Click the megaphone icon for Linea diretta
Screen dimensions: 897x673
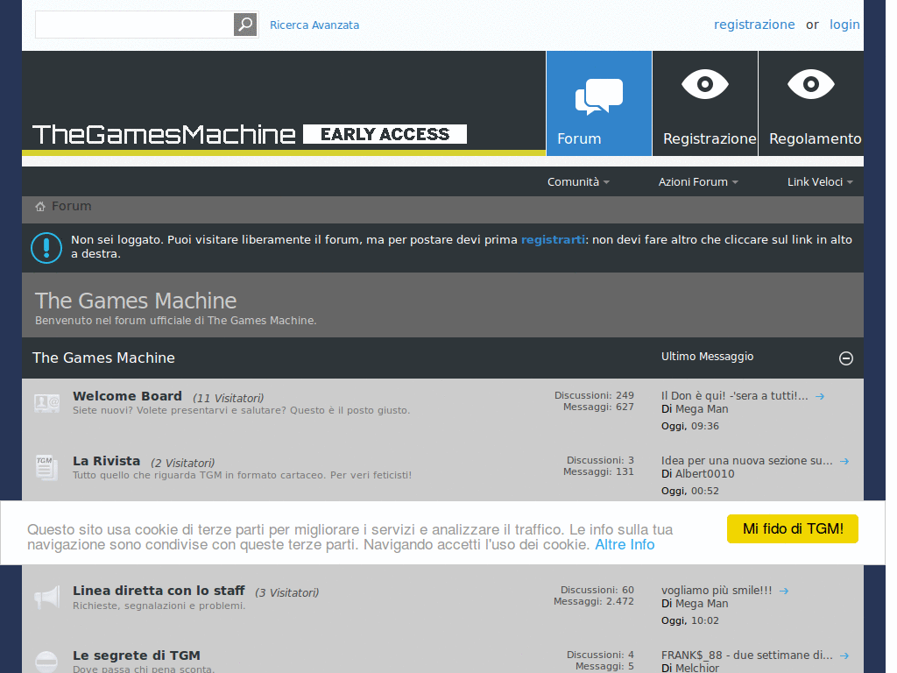(46, 598)
